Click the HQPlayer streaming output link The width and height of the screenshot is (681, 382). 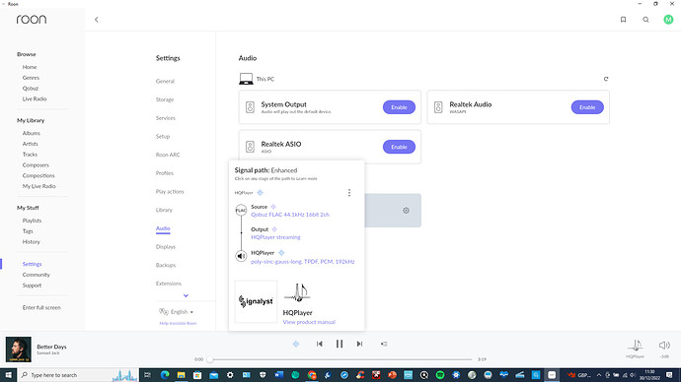275,237
